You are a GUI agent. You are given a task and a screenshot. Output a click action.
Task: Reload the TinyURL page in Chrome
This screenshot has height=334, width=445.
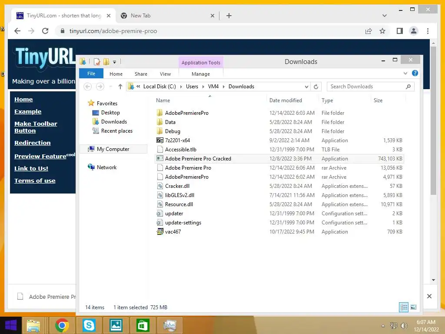coord(45,31)
